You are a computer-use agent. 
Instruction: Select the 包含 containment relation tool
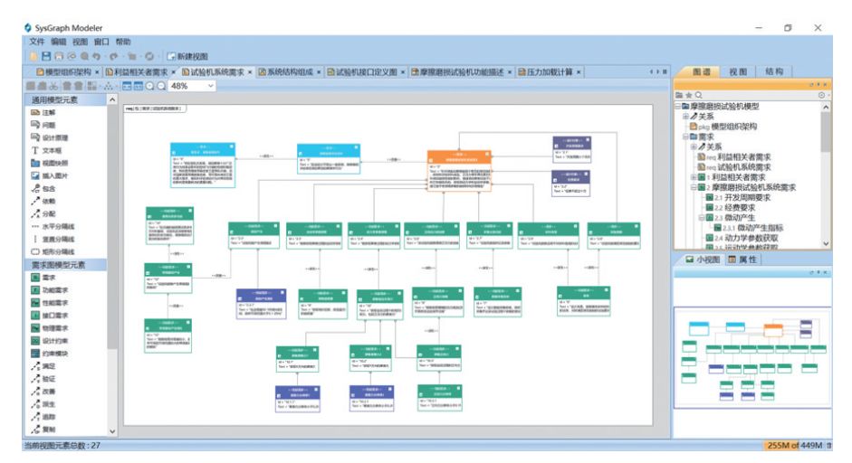43,188
